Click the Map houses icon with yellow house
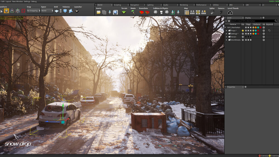Image resolution: width=279 pixels, height=157 pixels. (204, 12)
